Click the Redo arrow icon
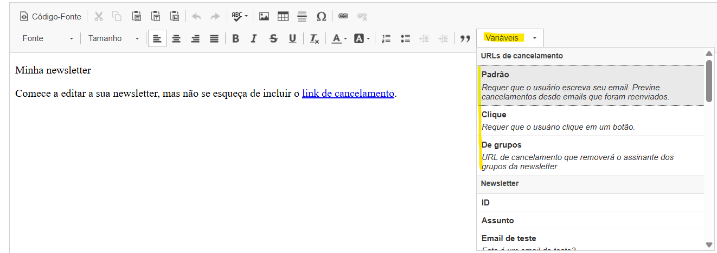 coord(215,16)
